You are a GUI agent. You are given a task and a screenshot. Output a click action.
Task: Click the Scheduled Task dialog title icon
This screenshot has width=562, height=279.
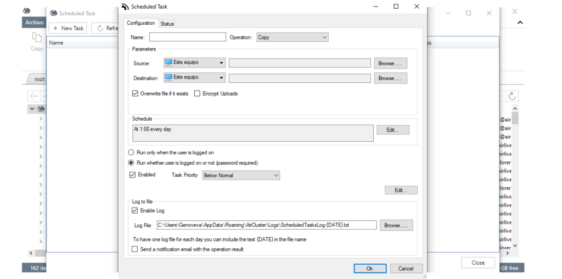126,7
